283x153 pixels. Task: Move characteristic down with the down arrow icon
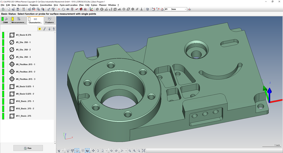[x=49, y=29]
